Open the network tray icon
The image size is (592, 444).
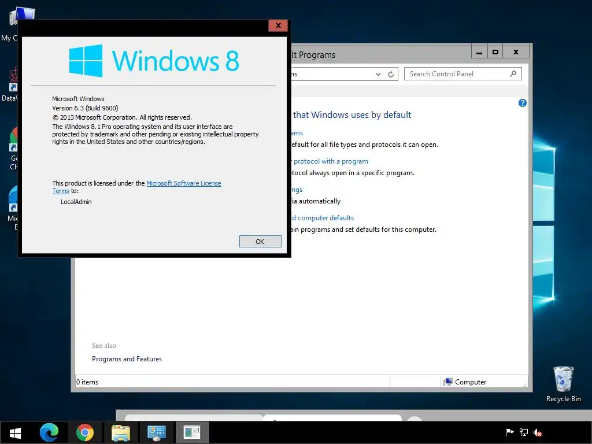click(524, 432)
